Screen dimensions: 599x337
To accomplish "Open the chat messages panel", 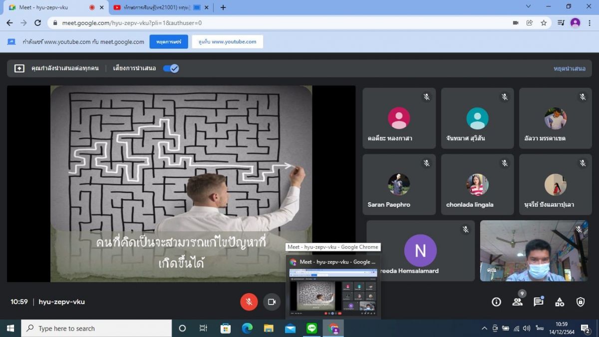I will pos(538,302).
